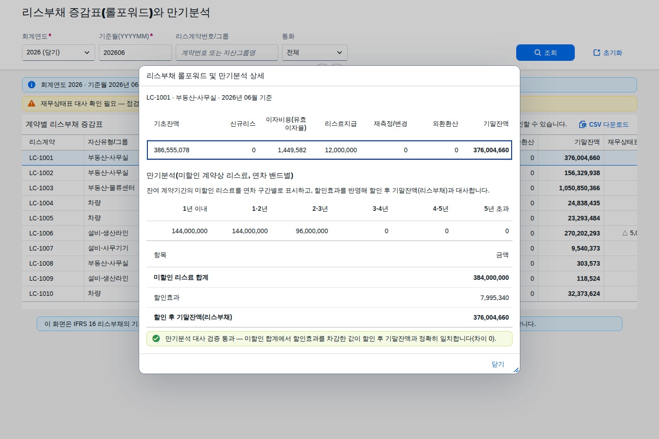Viewport: 659px width, 439px height.
Task: Click the 할인효과 amount 7,995,340
Action: tap(495, 298)
